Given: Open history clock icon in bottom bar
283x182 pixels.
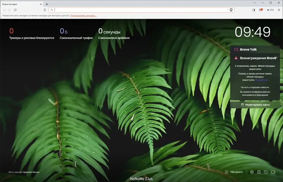Looking at the screenshot, I should point(266,172).
